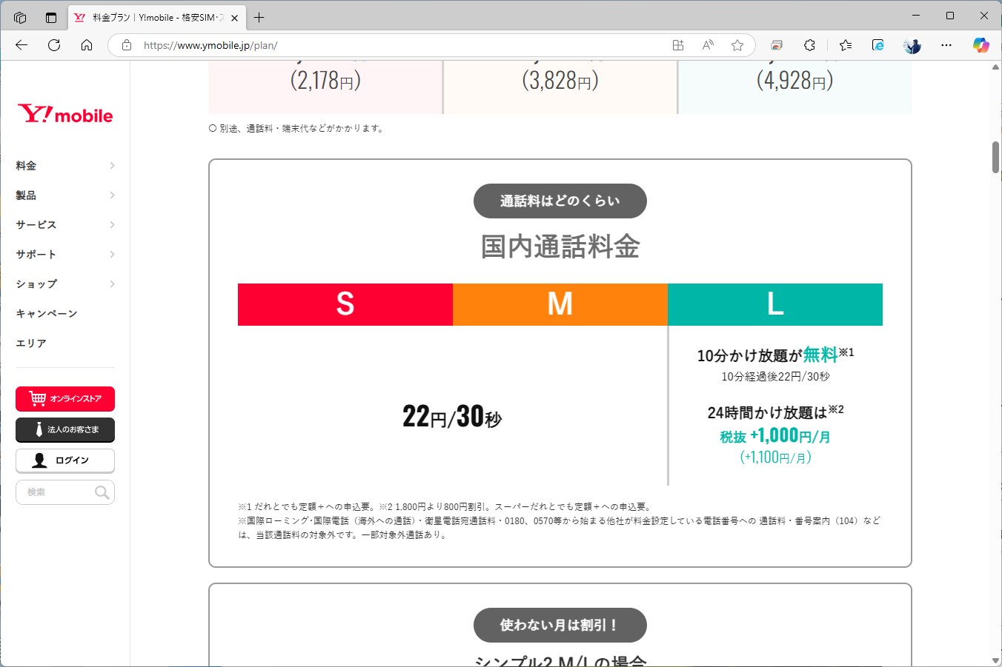This screenshot has width=1002, height=667.
Task: Open the browser extensions panel
Action: click(809, 45)
